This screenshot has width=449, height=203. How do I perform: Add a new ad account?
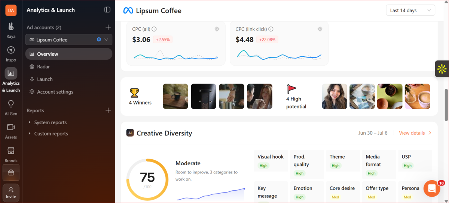click(108, 27)
